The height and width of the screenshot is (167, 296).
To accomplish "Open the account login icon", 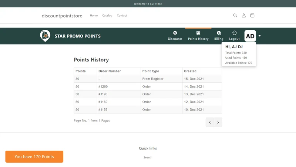I will (x=244, y=15).
